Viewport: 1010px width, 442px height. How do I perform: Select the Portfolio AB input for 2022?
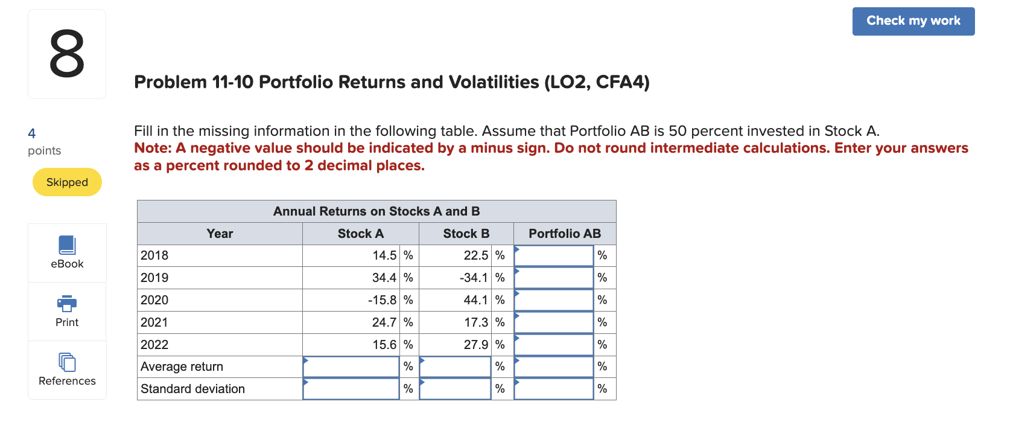tap(553, 344)
